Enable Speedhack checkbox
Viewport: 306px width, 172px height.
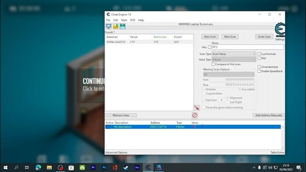(259, 71)
